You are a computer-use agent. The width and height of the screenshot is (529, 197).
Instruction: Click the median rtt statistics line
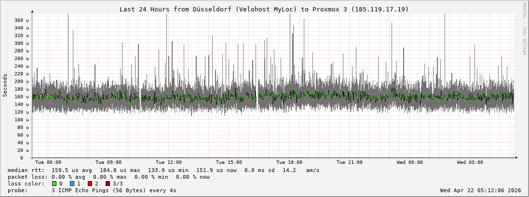click(x=163, y=170)
